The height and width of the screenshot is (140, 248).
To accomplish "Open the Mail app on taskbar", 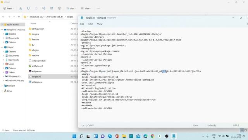I will point(138,136).
